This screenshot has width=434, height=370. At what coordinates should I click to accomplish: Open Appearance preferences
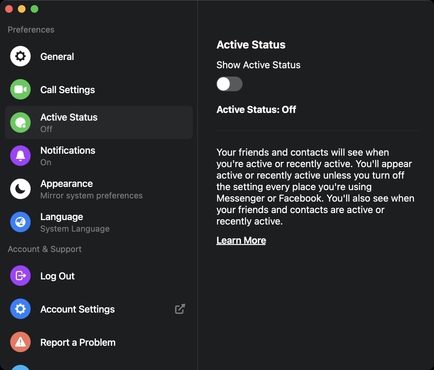pos(66,184)
